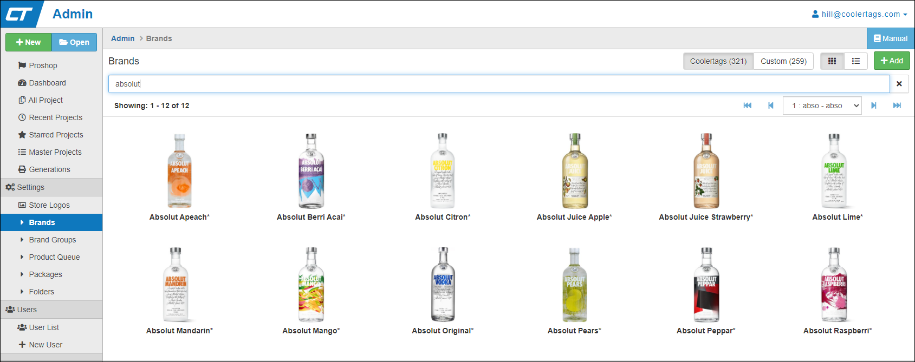Click the brand search input field
915x362 pixels.
[x=498, y=84]
